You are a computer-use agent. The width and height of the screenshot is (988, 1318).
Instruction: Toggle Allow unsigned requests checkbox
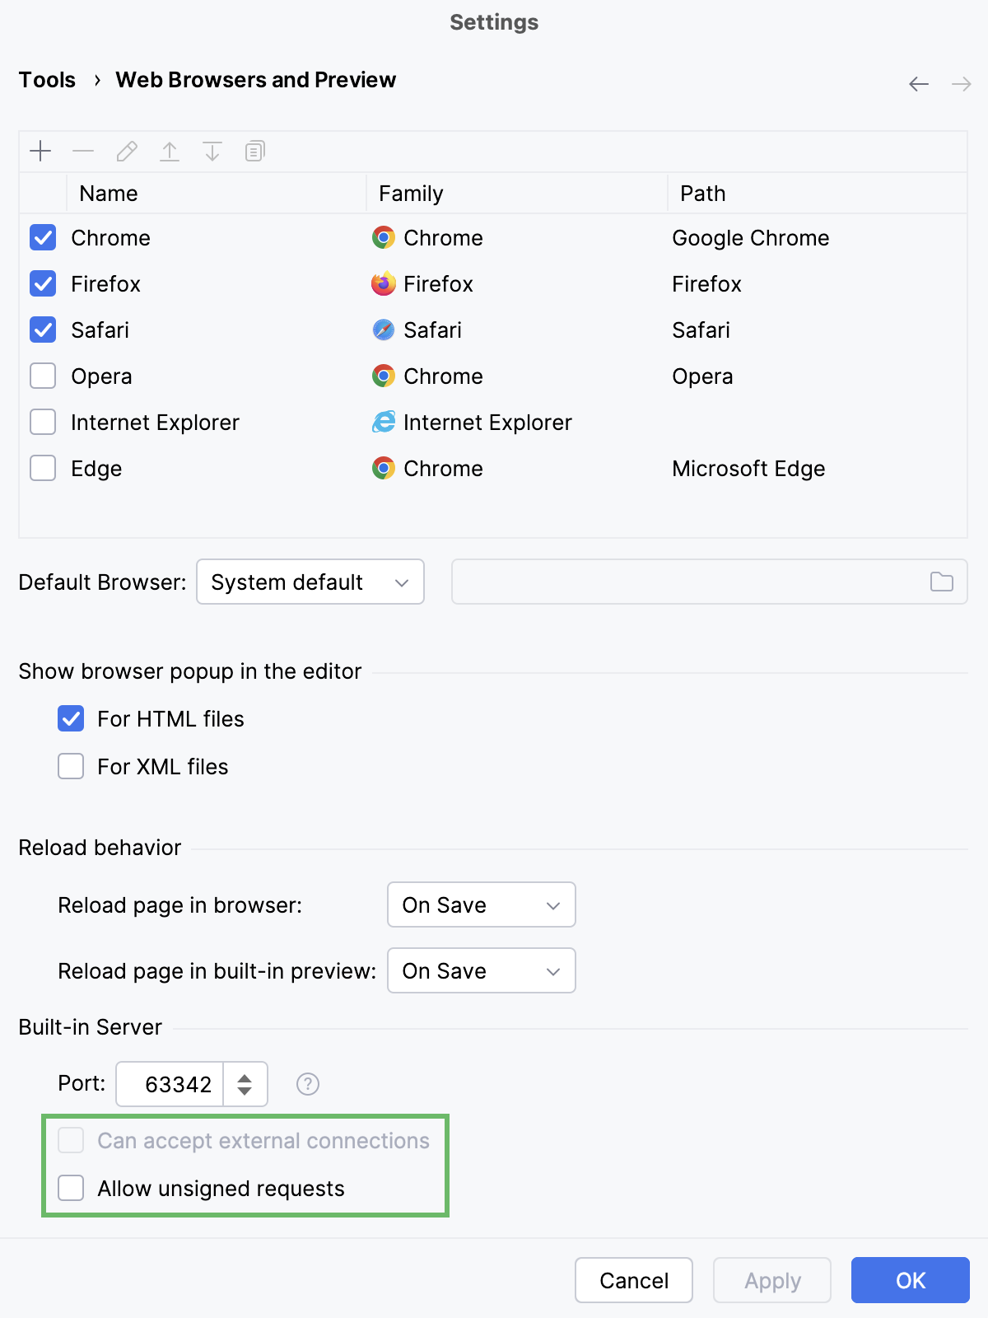tap(71, 1188)
